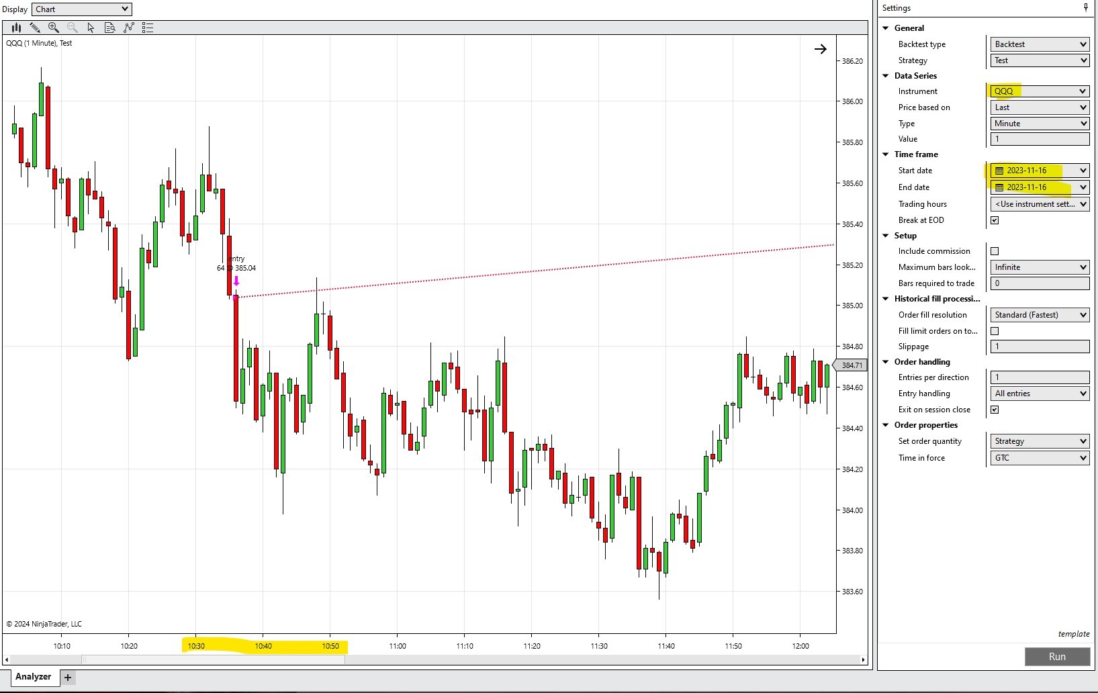Click the 386.00 price axis label
The image size is (1098, 693).
click(852, 101)
